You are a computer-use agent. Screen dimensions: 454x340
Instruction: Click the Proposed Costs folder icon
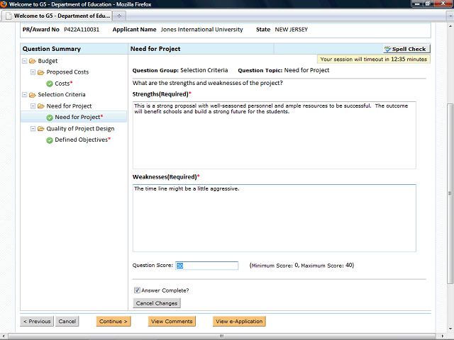point(41,72)
